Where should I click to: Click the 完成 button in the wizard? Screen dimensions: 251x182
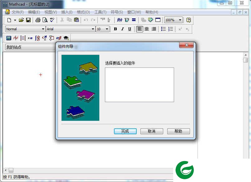pos(125,131)
